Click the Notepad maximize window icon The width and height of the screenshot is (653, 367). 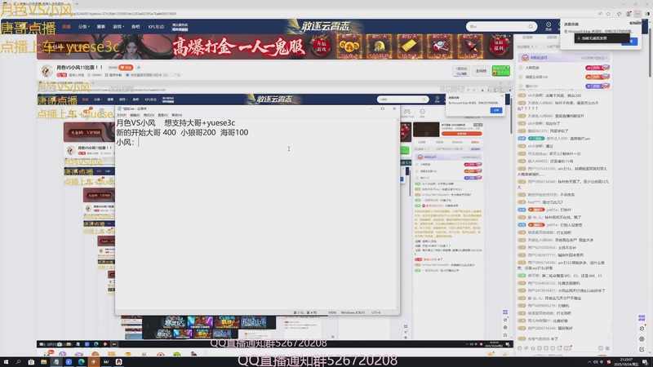(x=382, y=108)
